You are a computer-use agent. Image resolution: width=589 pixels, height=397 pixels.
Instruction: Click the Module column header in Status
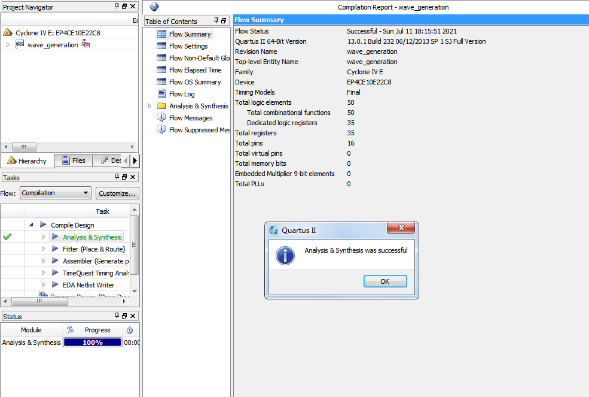click(31, 330)
